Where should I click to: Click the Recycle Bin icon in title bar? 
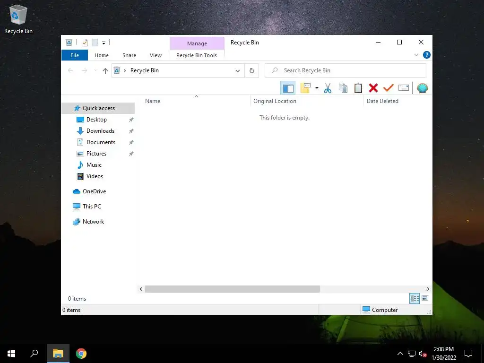click(x=69, y=43)
